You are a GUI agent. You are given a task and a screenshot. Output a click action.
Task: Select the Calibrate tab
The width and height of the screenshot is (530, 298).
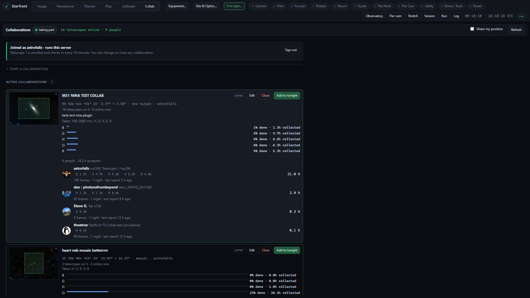pyautogui.click(x=128, y=6)
